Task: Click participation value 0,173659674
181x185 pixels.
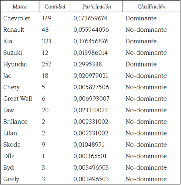Action: 91,18
